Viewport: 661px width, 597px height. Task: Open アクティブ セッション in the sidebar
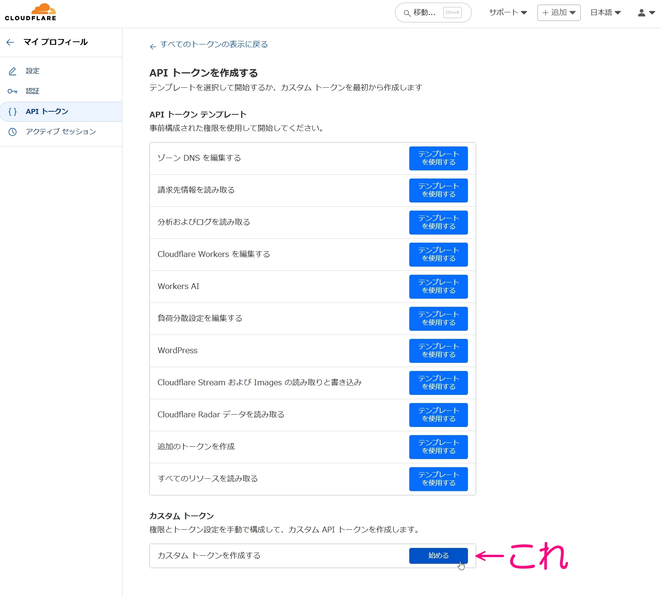(61, 132)
